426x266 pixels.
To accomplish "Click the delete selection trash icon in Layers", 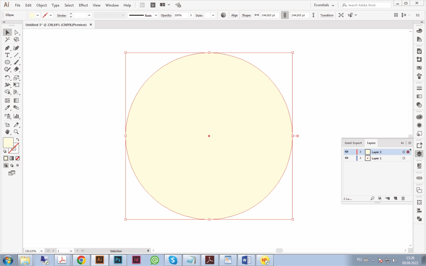I will pyautogui.click(x=403, y=199).
